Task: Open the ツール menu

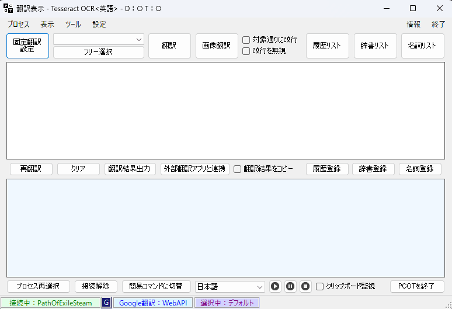Action: tap(73, 25)
